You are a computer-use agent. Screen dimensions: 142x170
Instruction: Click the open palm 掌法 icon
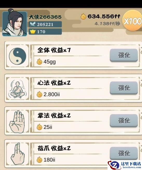click(17, 121)
